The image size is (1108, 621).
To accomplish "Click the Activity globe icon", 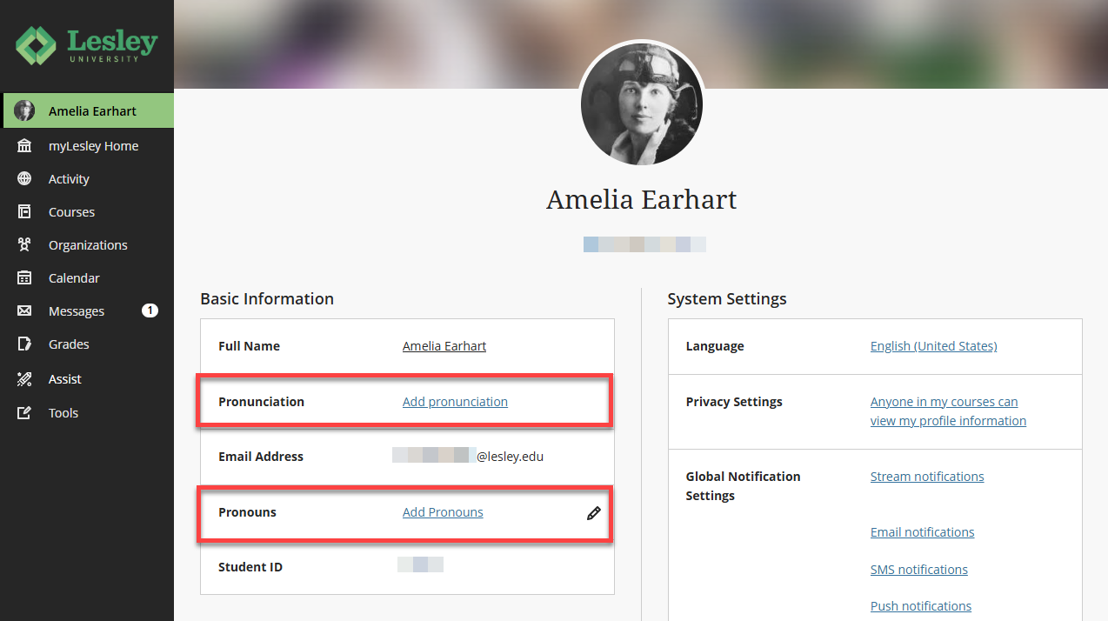I will pos(24,179).
